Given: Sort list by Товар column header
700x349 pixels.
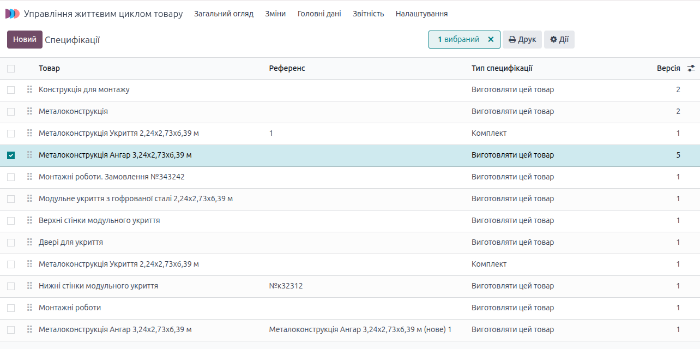Looking at the screenshot, I should click(49, 68).
